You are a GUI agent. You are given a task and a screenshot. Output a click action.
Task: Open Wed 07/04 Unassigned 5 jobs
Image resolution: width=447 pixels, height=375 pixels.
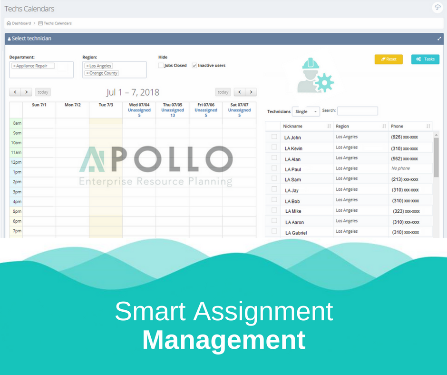pyautogui.click(x=139, y=113)
